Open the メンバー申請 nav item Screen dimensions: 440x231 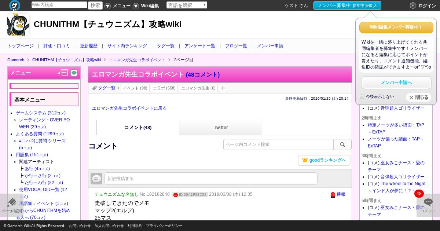pos(270,46)
